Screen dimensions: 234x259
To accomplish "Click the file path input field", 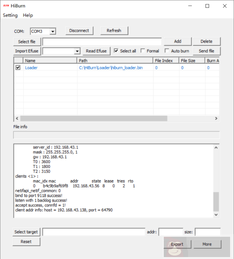I will click(x=102, y=41).
